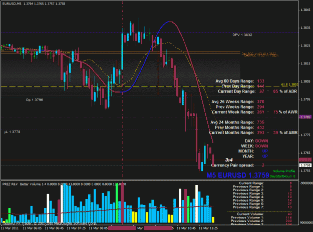Viewport: 313px width, 232px height.
Task: Click the 'WEEK: DOWN' trend label
Action: tap(254, 146)
